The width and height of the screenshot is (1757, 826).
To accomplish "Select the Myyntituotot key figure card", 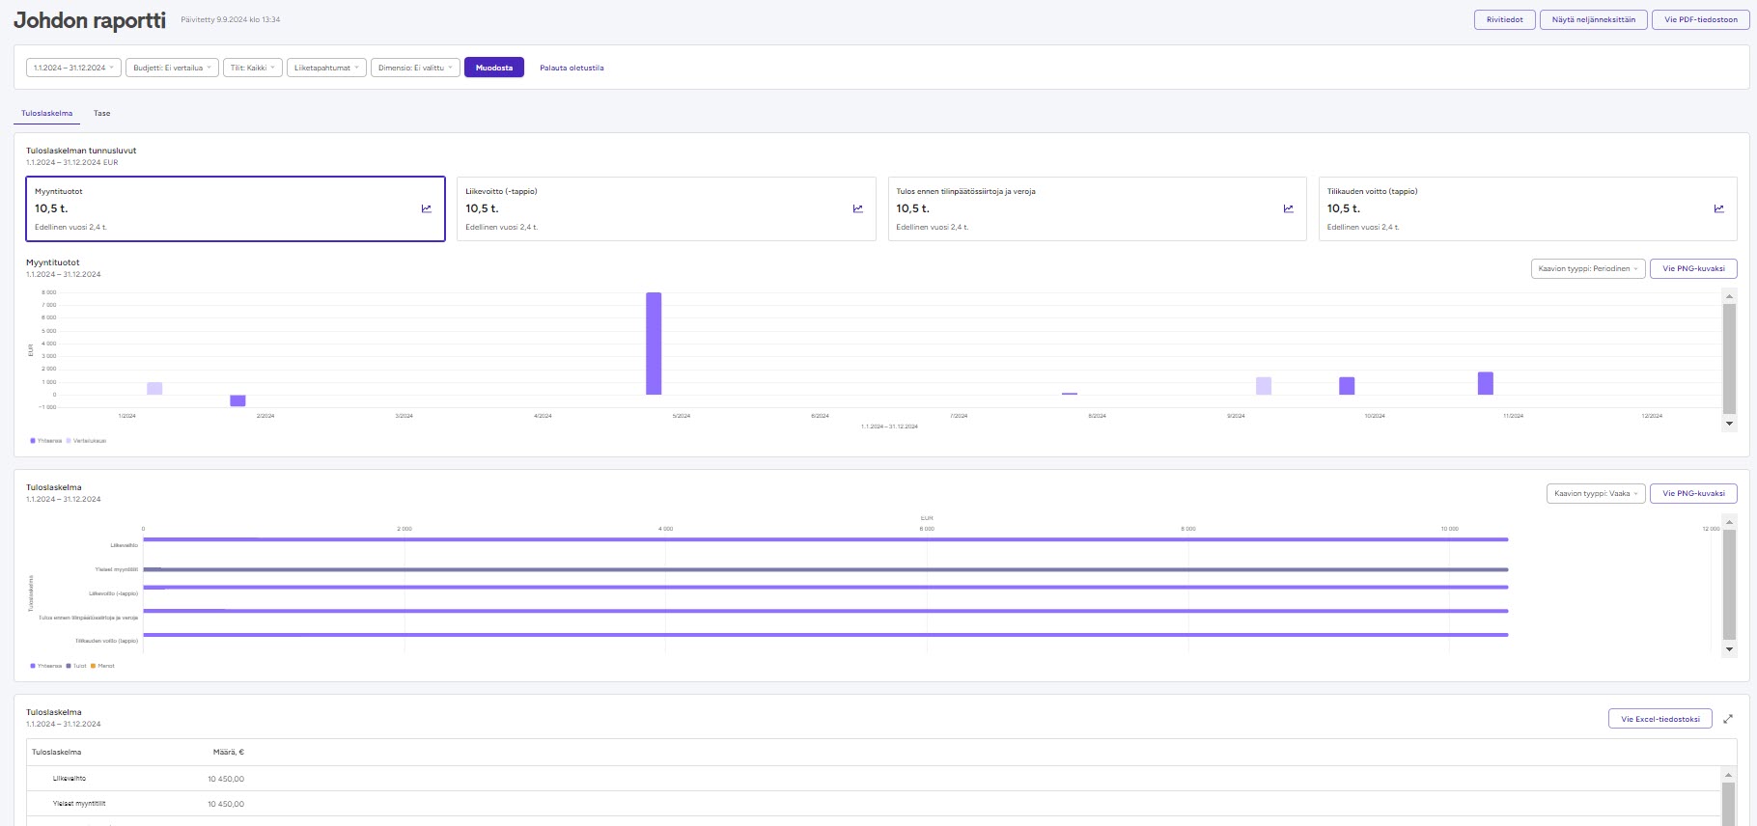I will [236, 208].
